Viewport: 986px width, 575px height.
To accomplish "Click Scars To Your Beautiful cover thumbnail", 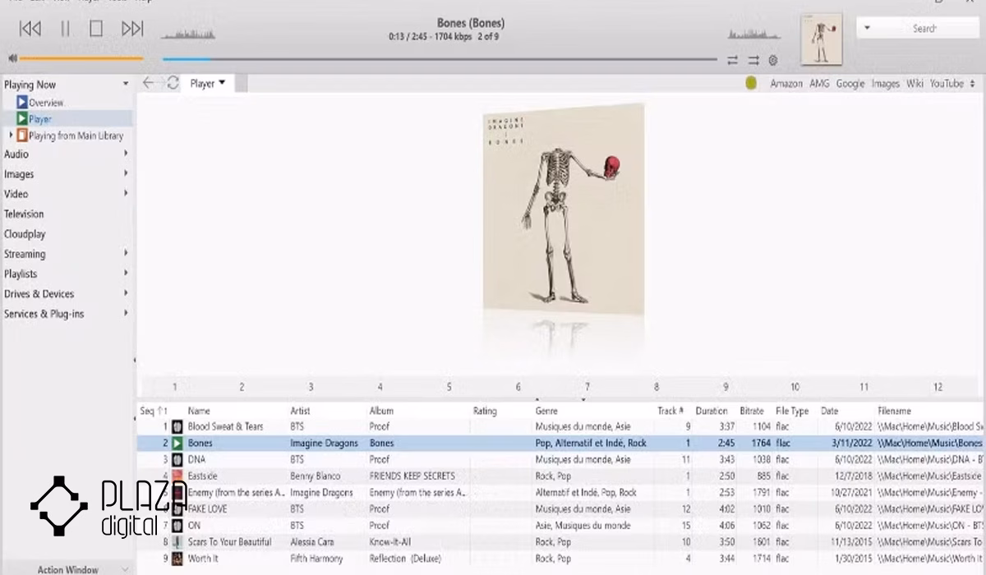I will 177,542.
